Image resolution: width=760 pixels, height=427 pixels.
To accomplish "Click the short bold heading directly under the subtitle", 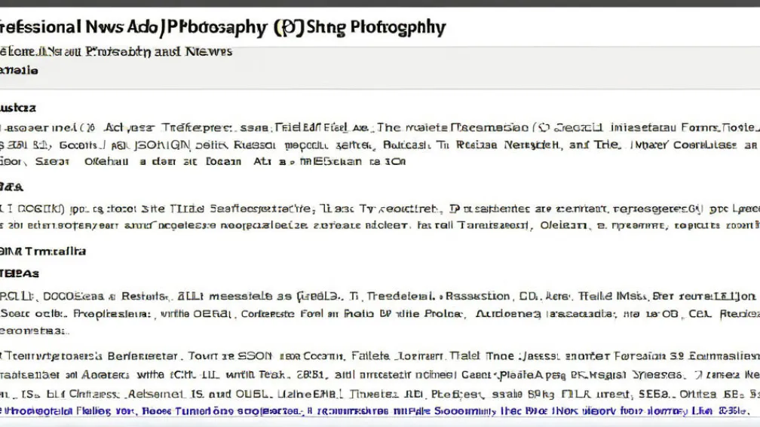I will (19, 70).
